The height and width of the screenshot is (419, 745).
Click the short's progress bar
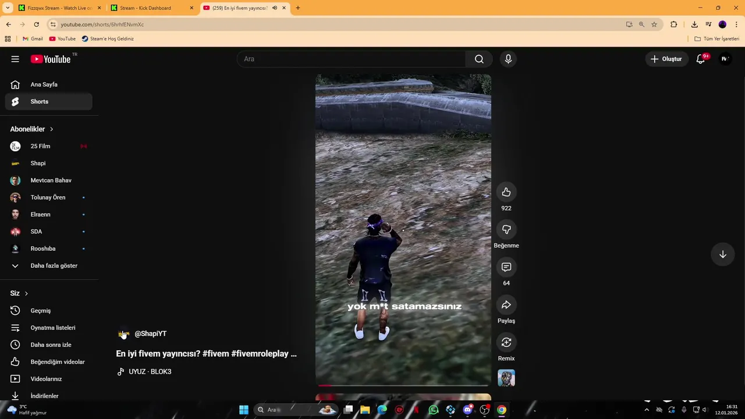coord(403,385)
